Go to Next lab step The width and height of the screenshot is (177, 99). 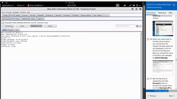coord(172,96)
